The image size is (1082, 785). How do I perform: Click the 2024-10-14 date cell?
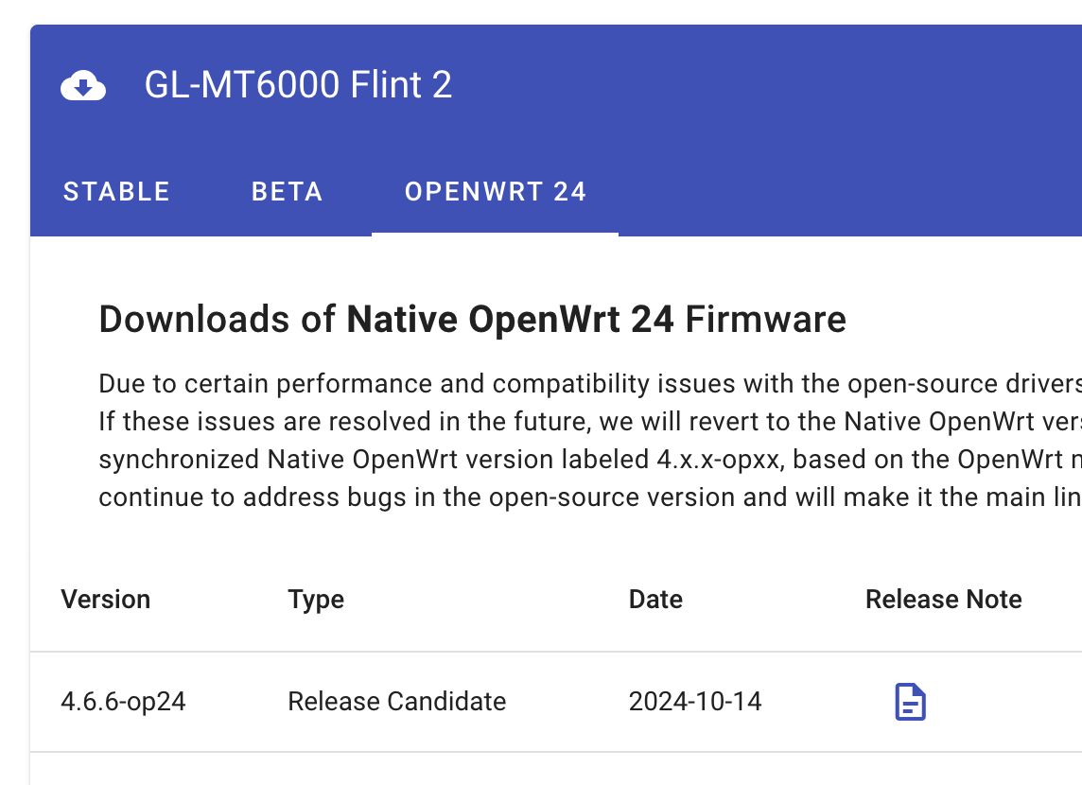pos(695,702)
